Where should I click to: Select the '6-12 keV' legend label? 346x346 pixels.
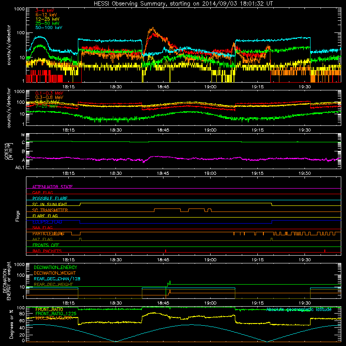click(x=46, y=15)
